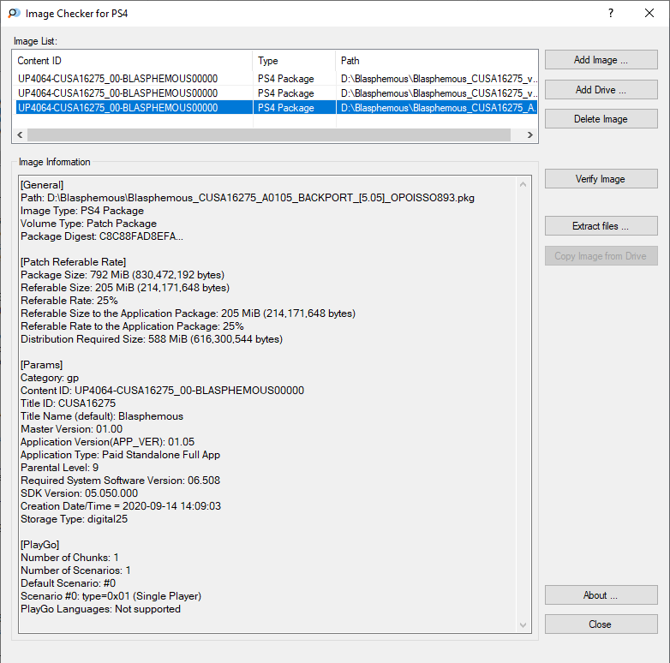Click the path cell of second row
Screen dimensions: 670x663
[437, 93]
